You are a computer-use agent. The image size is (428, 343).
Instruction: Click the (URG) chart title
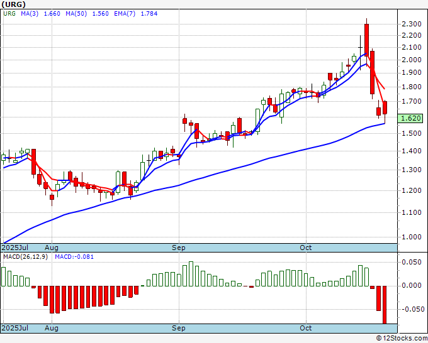click(14, 4)
